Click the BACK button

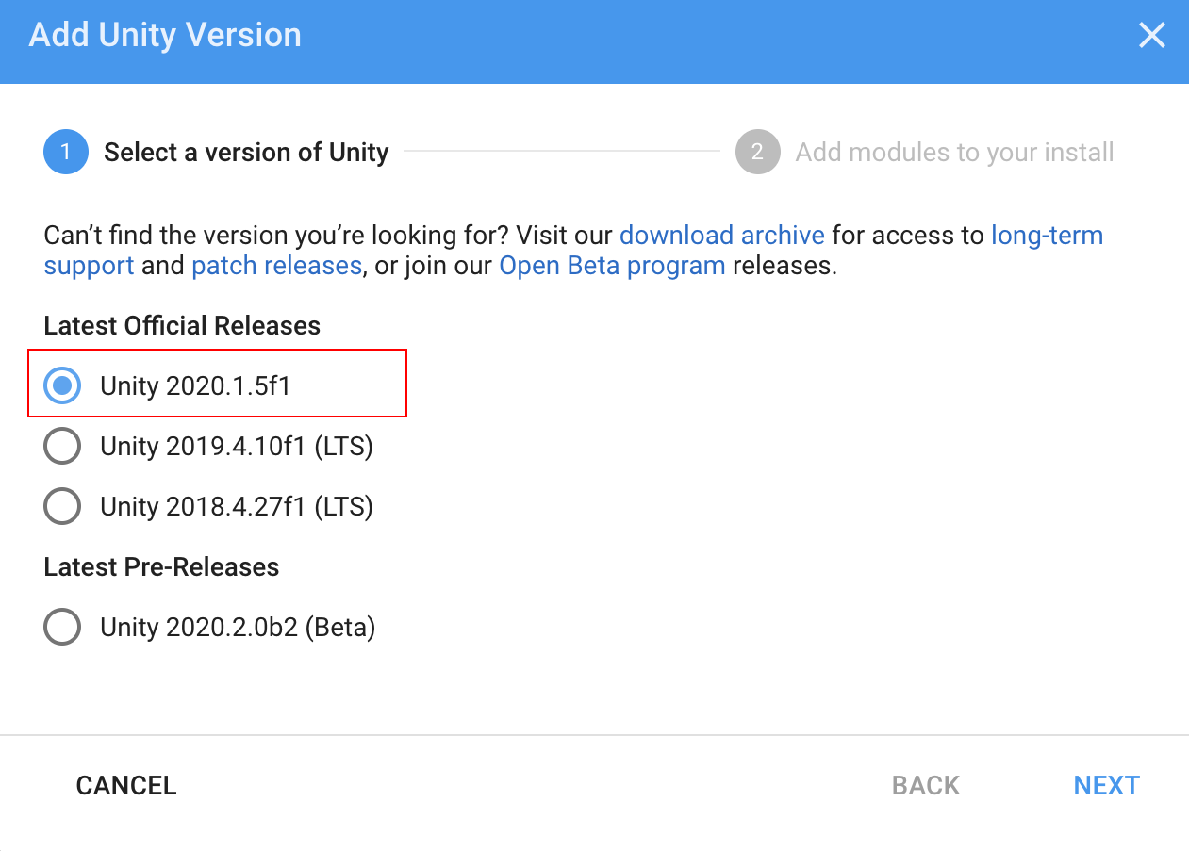click(x=926, y=786)
